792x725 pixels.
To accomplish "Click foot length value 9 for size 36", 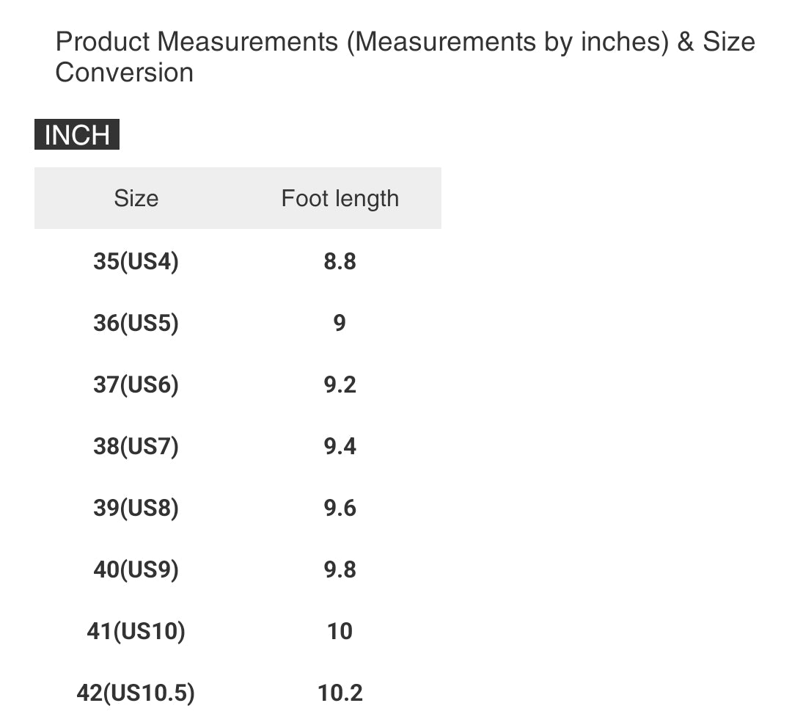I will tap(340, 323).
